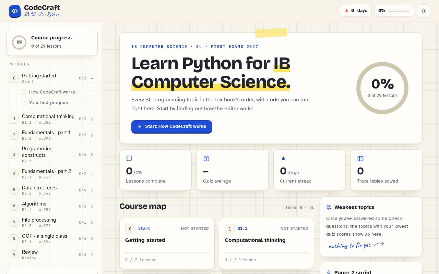This screenshot has height=274, width=439.
Task: Mark How CodeCraft works lesson circle
Action: pyautogui.click(x=24, y=92)
